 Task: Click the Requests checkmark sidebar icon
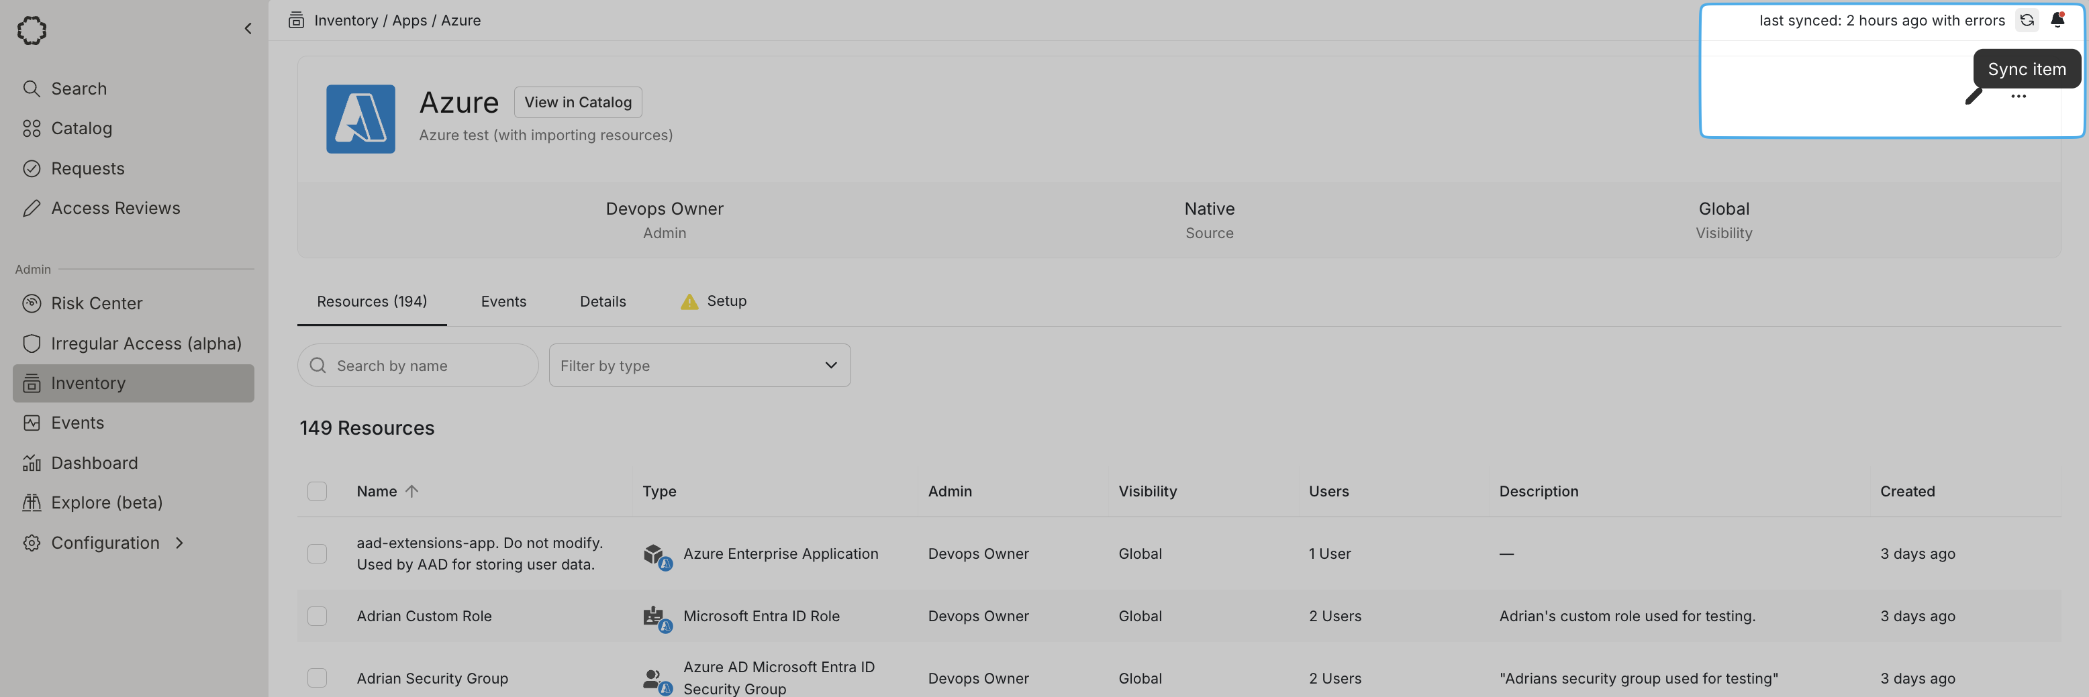[32, 168]
